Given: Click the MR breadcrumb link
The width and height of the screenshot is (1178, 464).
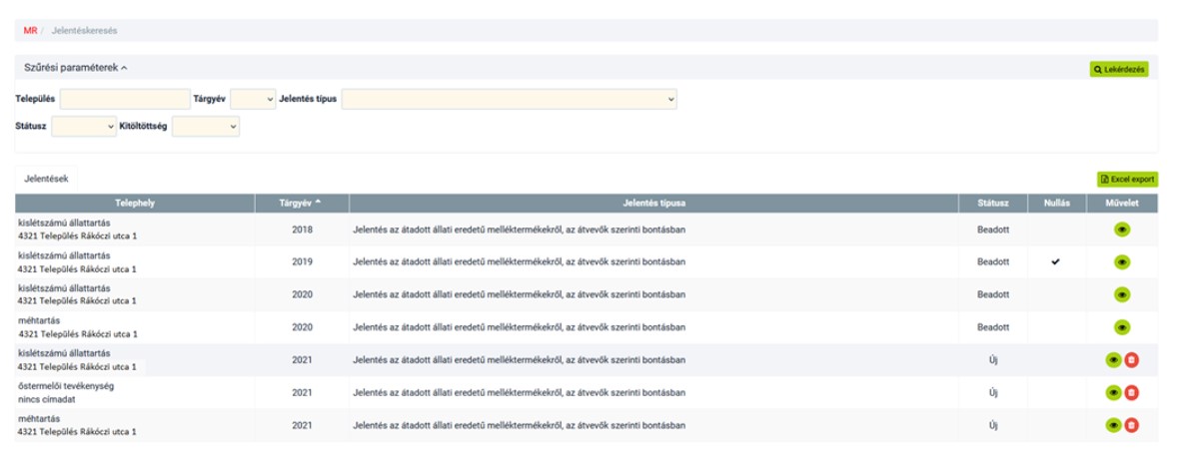Looking at the screenshot, I should [30, 31].
